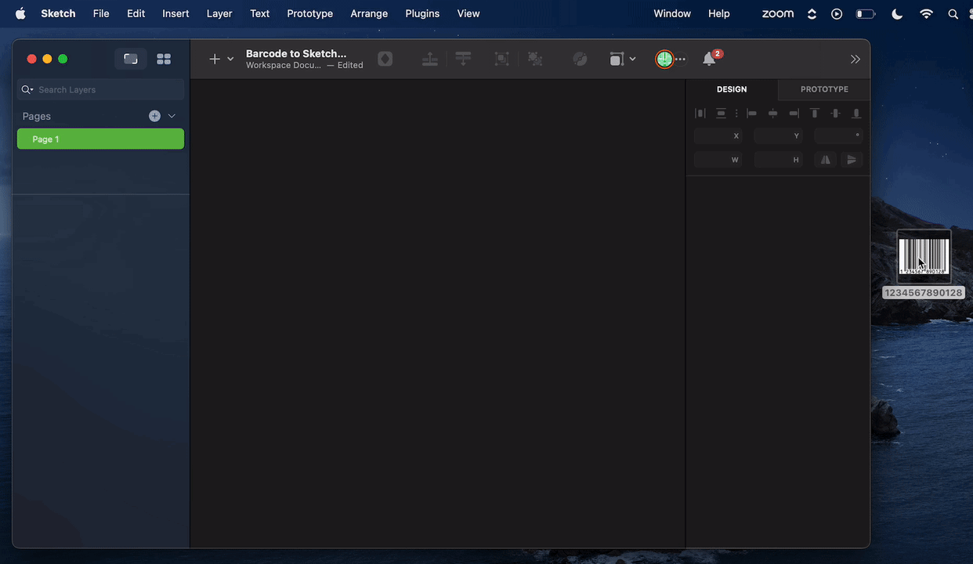The height and width of the screenshot is (564, 973).
Task: Select the barcode image file on desktop
Action: click(x=924, y=256)
